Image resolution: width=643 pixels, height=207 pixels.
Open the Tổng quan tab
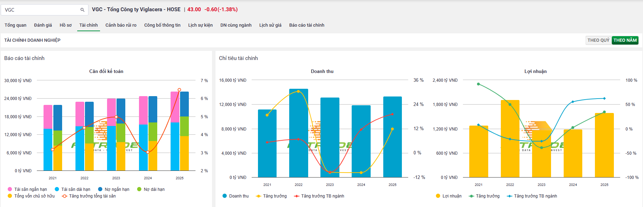(15, 25)
